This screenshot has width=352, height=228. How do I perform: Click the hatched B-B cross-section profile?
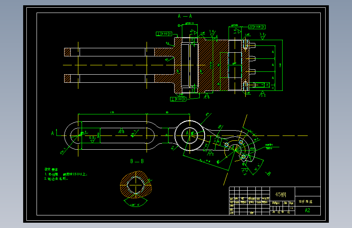pyautogui.click(x=136, y=185)
